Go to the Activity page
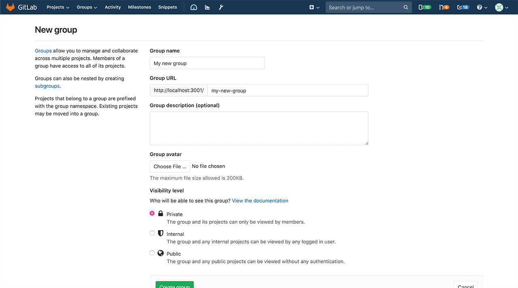Image resolution: width=518 pixels, height=288 pixels. click(x=113, y=7)
